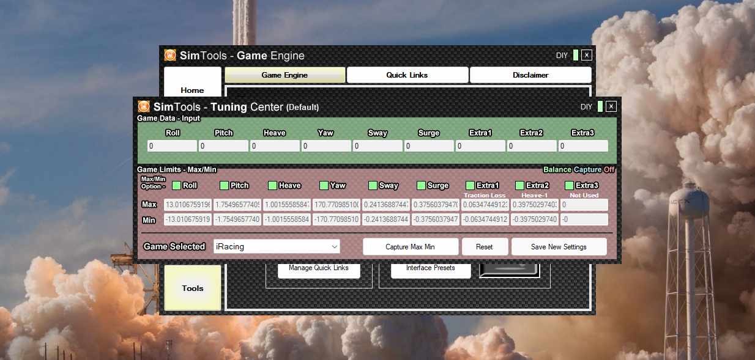Viewport: 755px width, 360px height.
Task: Click the Game Limits - Max/Min heading
Action: point(177,170)
